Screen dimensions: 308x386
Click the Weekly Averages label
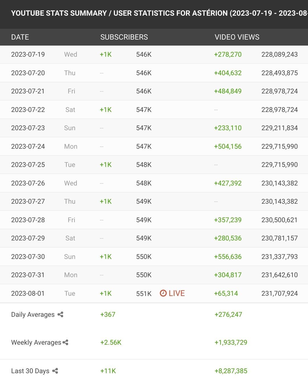pyautogui.click(x=36, y=342)
